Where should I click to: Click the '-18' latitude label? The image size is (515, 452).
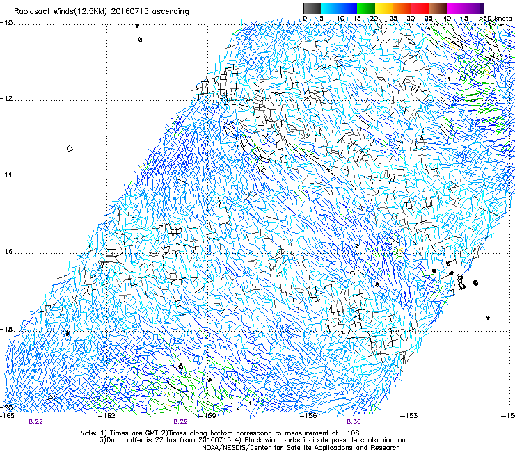[6, 329]
